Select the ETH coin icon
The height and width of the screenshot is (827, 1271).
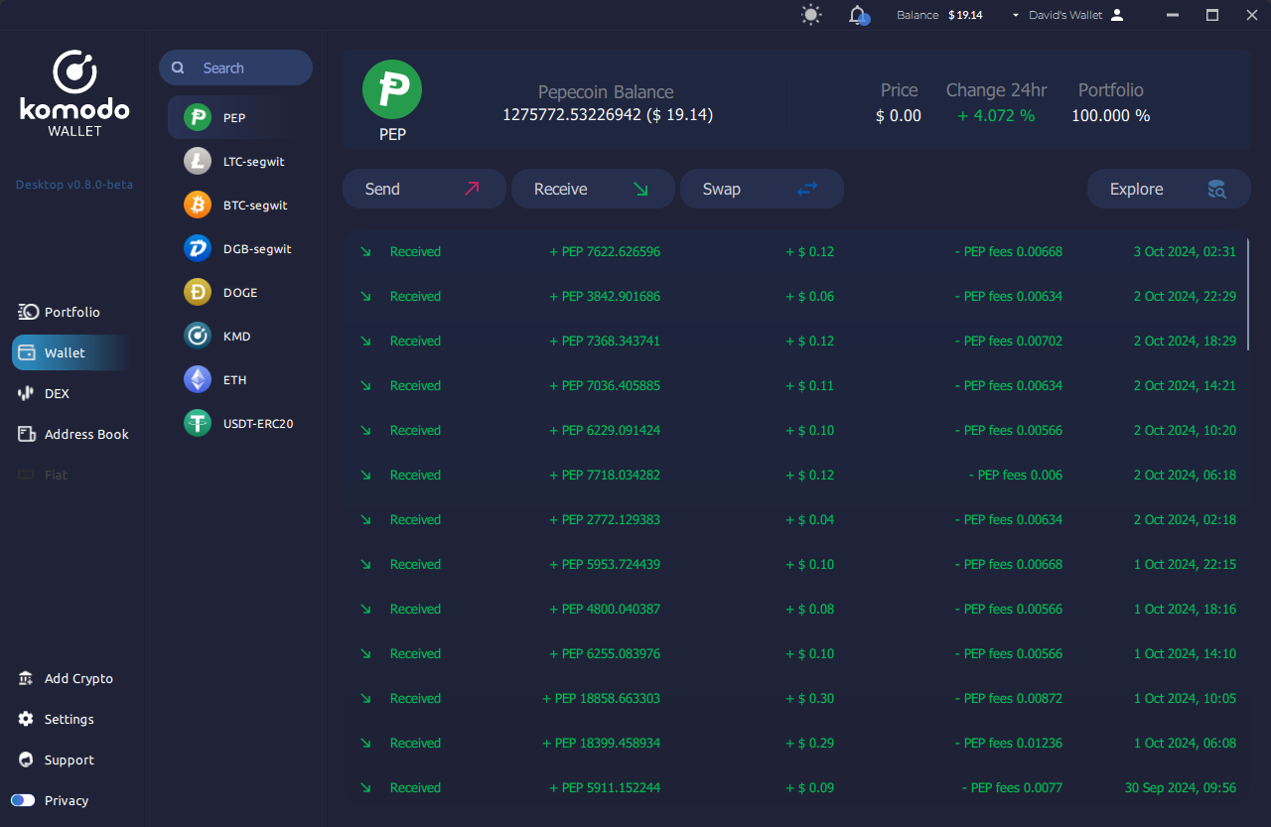[198, 380]
